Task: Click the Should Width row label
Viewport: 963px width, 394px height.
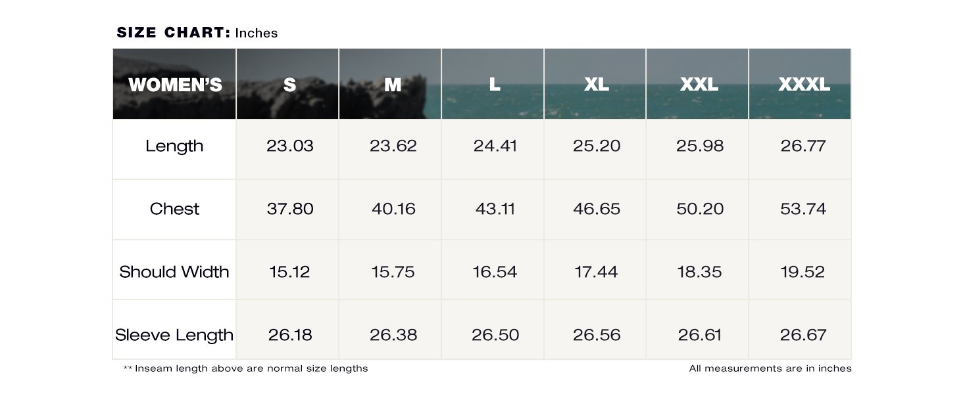Action: tap(174, 272)
